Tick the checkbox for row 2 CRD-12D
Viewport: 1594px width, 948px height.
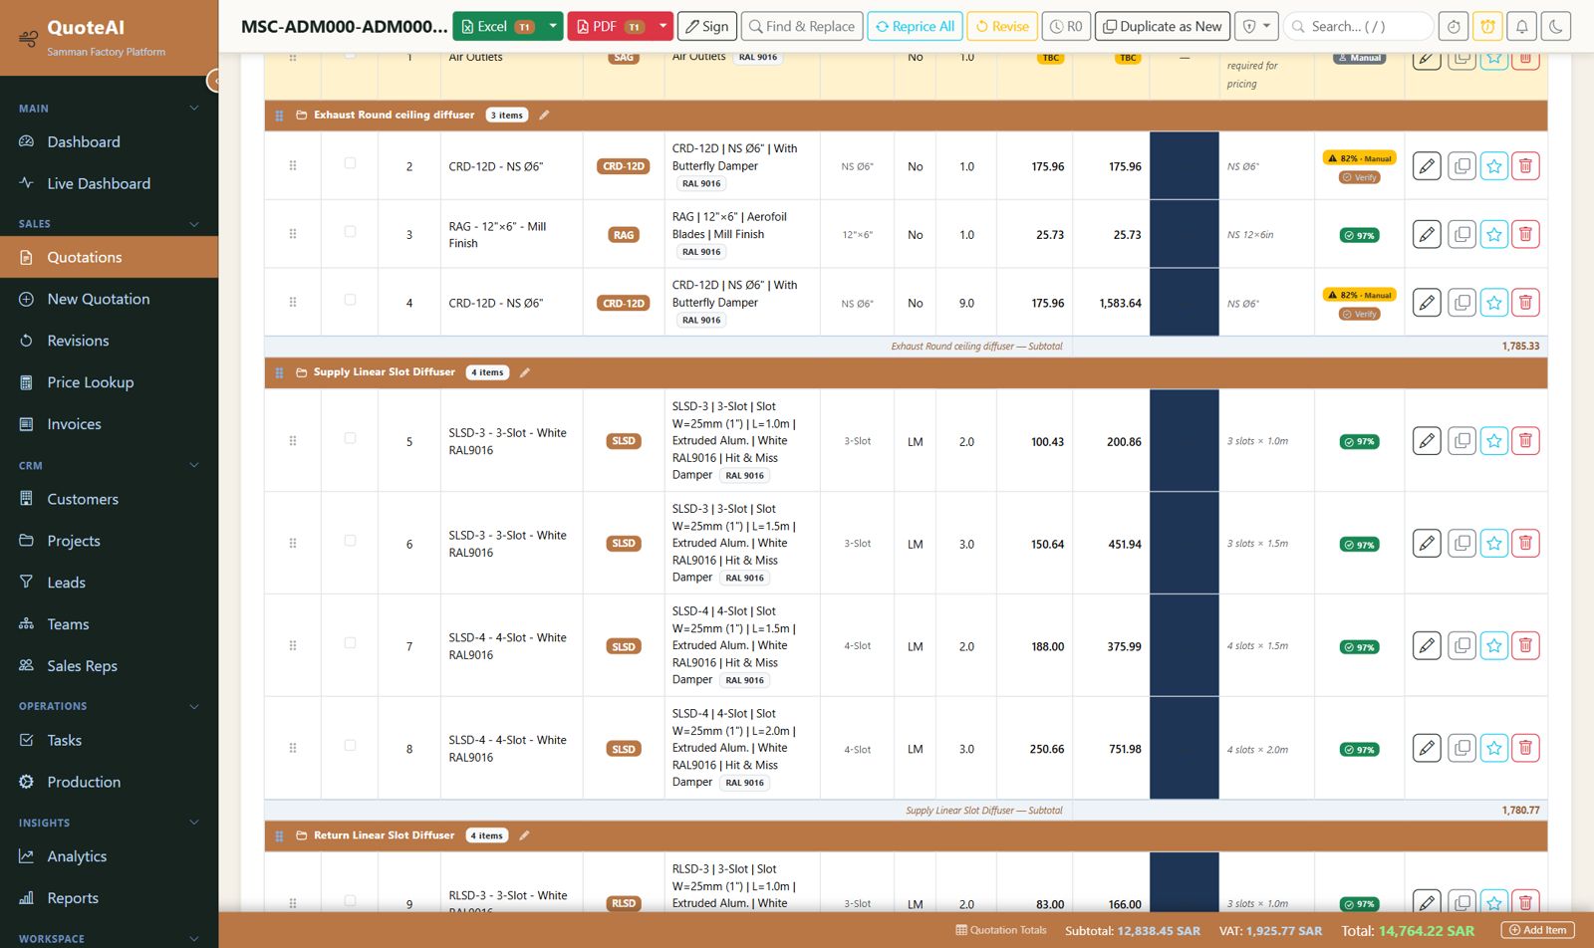coord(350,163)
